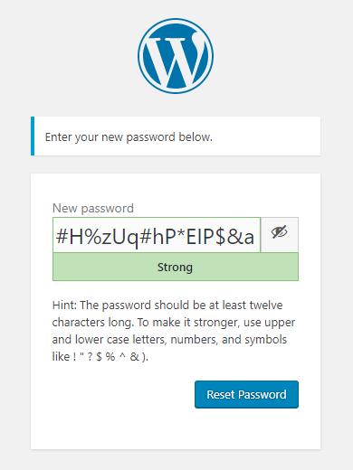Click the blue accent bar of the notice

pos(33,136)
